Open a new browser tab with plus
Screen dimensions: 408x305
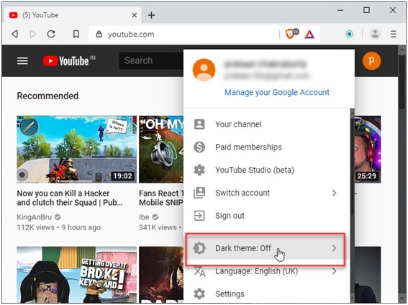pyautogui.click(x=151, y=15)
